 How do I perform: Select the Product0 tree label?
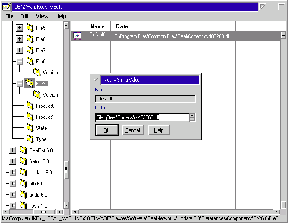[45, 106]
